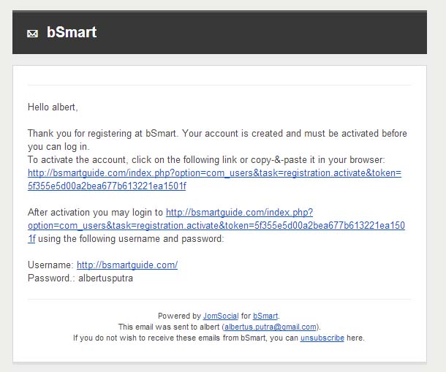Click 'This email was sent to albert' text

tap(169, 327)
